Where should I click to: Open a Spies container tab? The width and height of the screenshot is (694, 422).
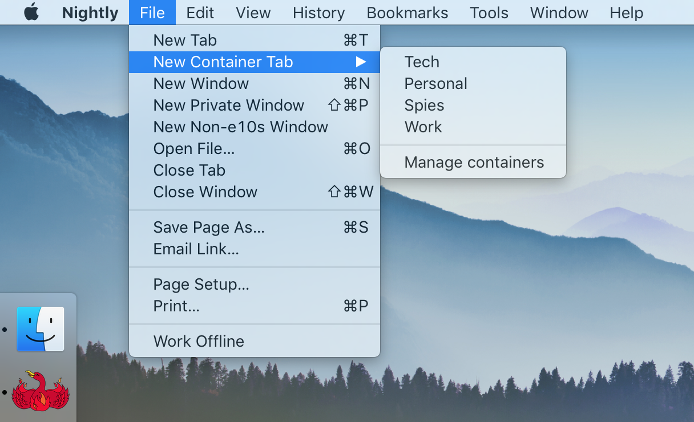pos(473,105)
